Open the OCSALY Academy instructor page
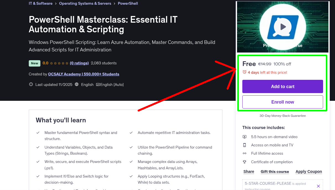Screen dimensions: 335x190 point(83,74)
